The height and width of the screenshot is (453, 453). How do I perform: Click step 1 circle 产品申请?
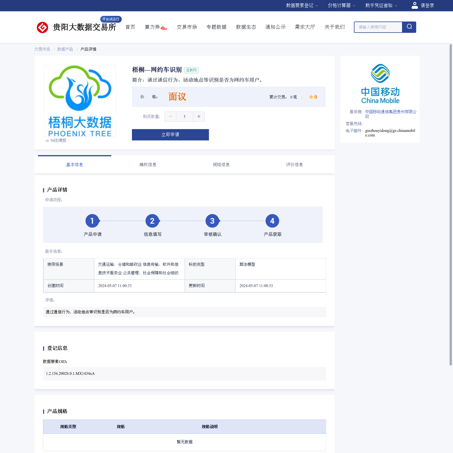92,221
